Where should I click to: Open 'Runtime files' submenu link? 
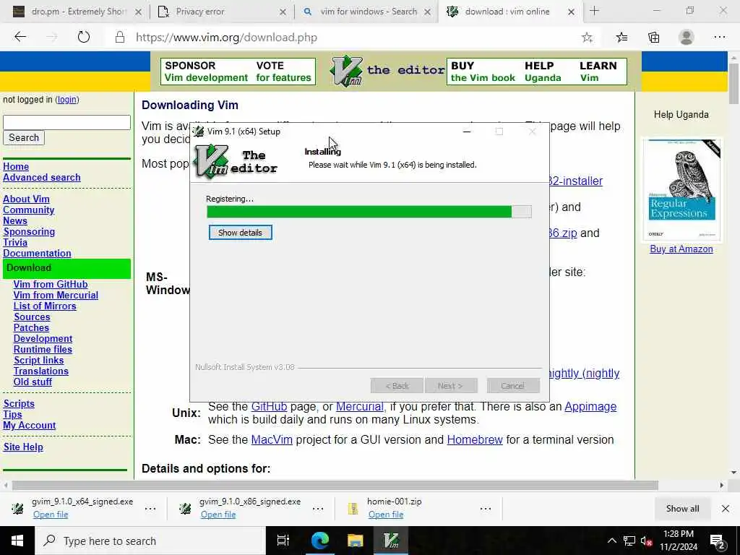click(x=43, y=350)
